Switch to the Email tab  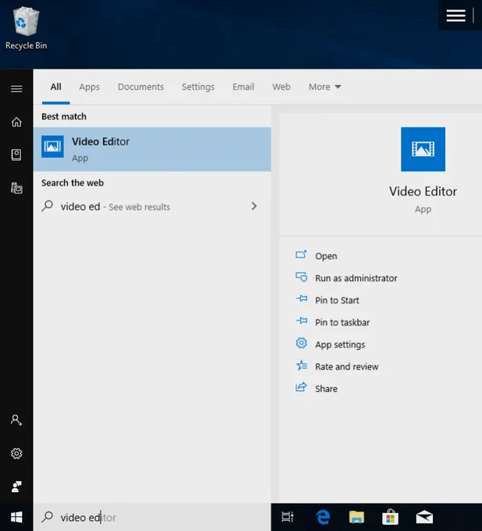pyautogui.click(x=243, y=87)
